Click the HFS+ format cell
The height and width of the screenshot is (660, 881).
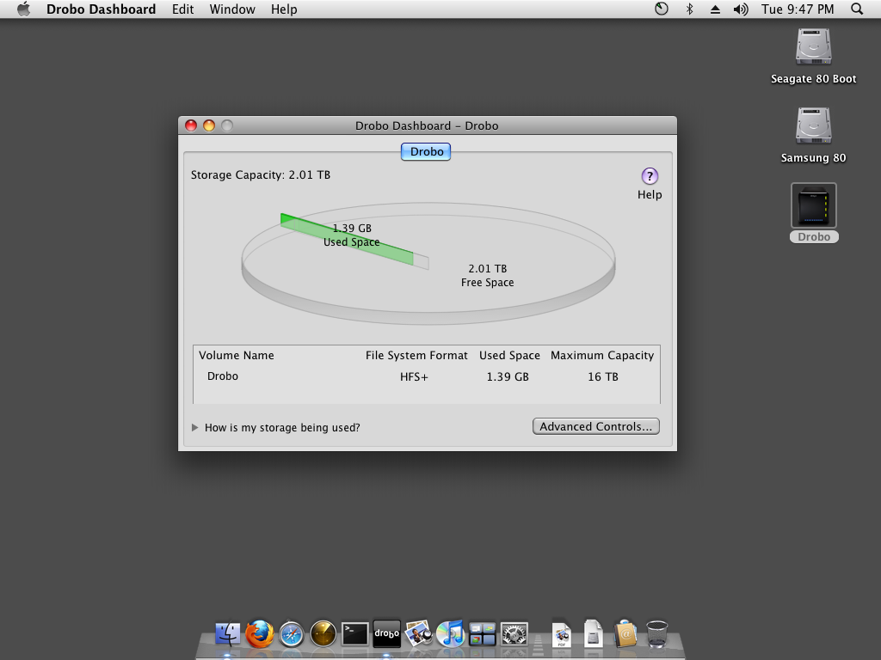click(414, 376)
